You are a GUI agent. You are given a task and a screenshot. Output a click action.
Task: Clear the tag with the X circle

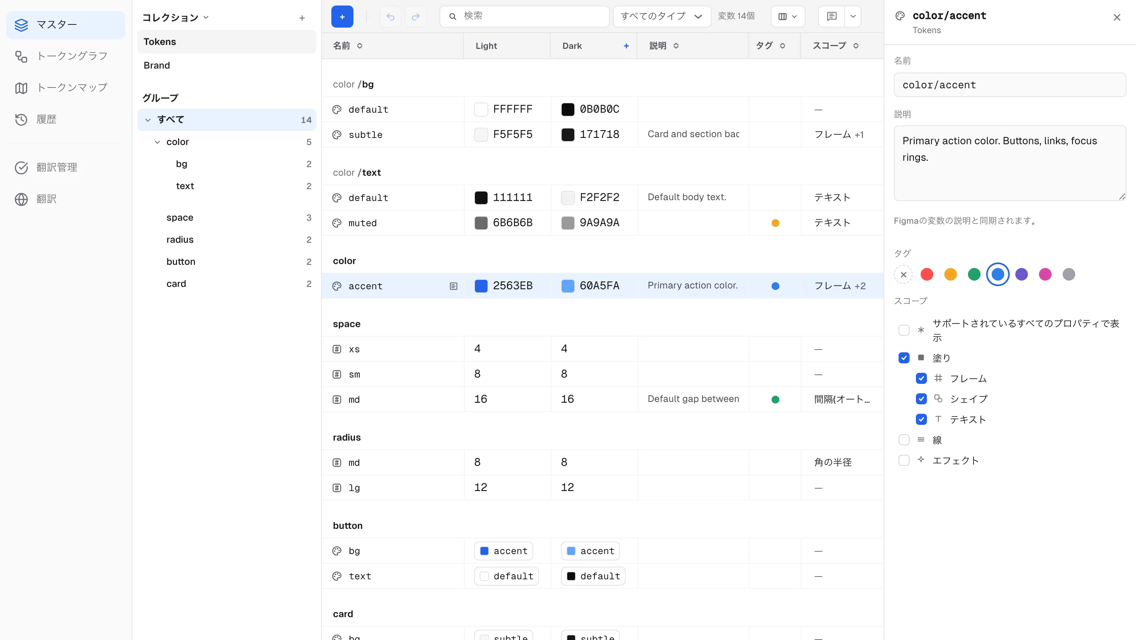903,274
